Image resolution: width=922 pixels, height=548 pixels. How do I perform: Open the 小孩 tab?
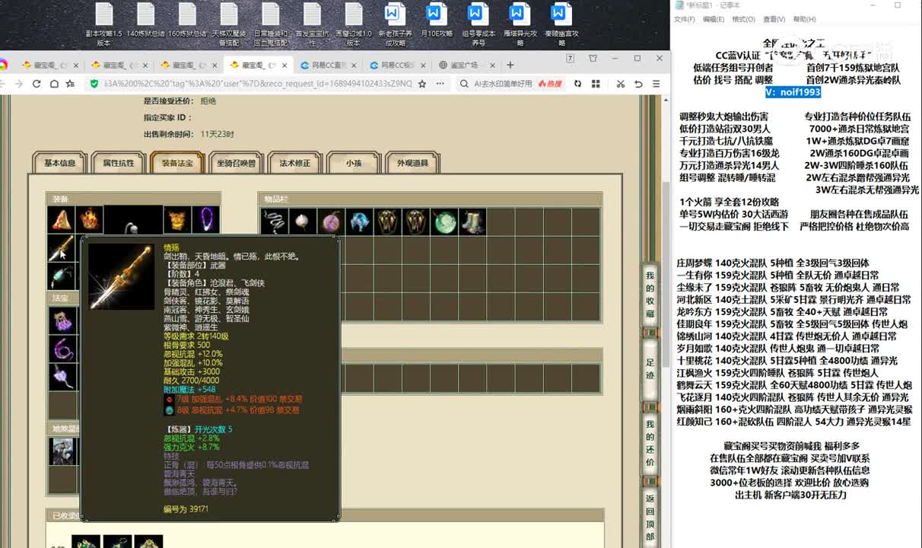click(x=354, y=163)
